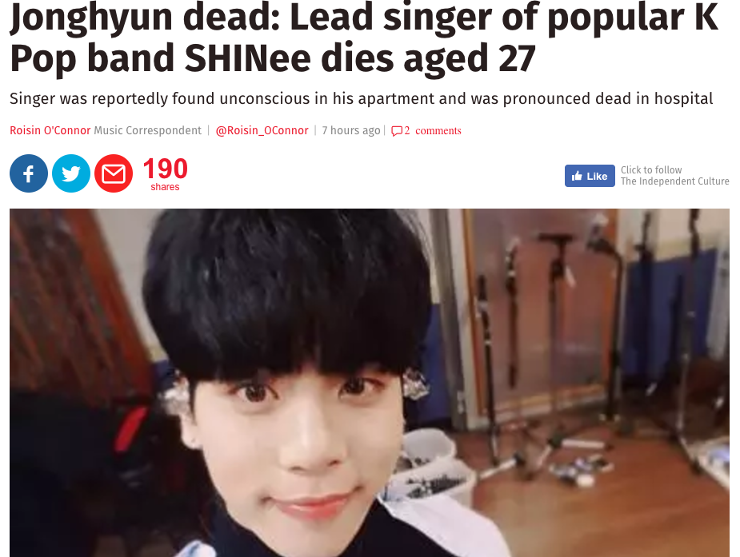Image resolution: width=740 pixels, height=557 pixels.
Task: Click the 190 share count number
Action: click(x=165, y=169)
